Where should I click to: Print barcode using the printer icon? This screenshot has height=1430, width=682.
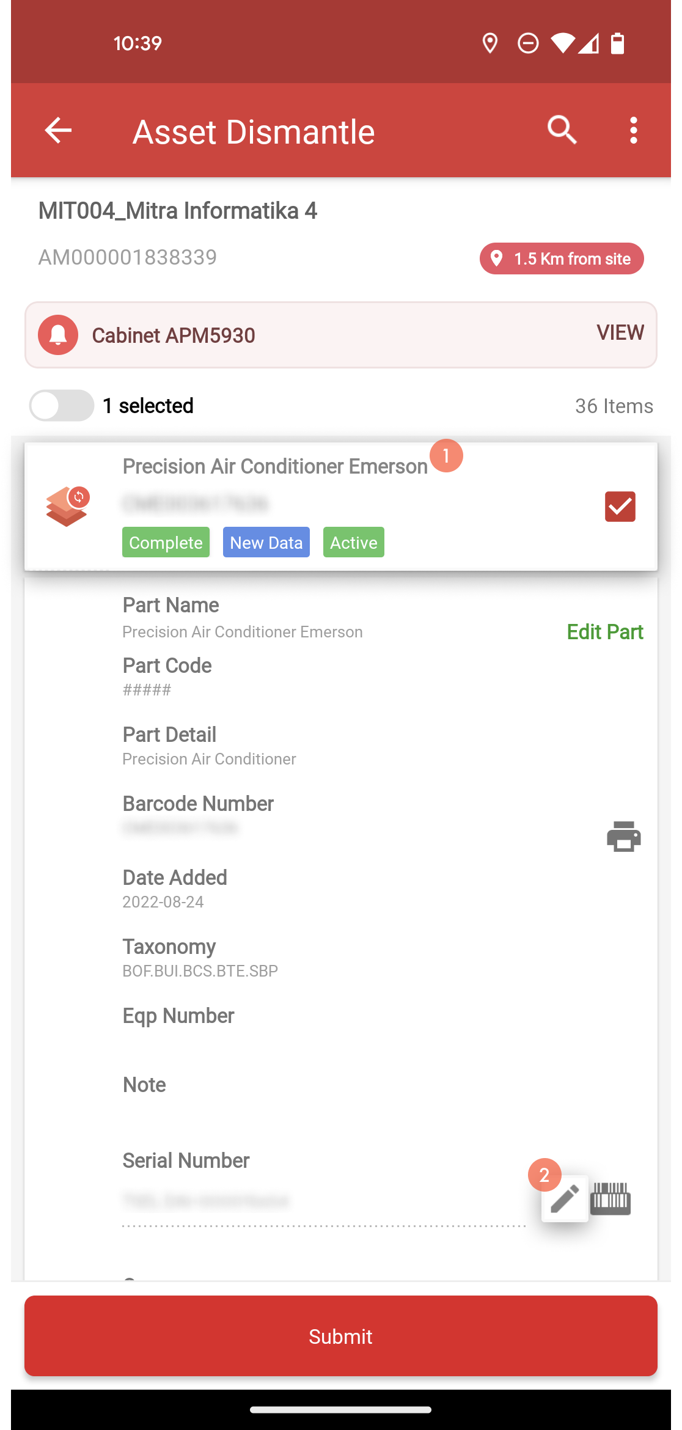[x=624, y=837]
